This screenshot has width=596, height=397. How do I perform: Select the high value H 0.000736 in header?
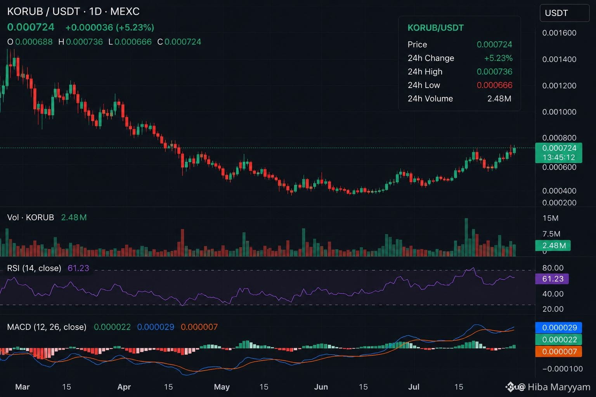(x=81, y=42)
